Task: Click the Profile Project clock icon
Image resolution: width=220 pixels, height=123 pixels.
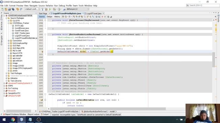Action: (59, 9)
